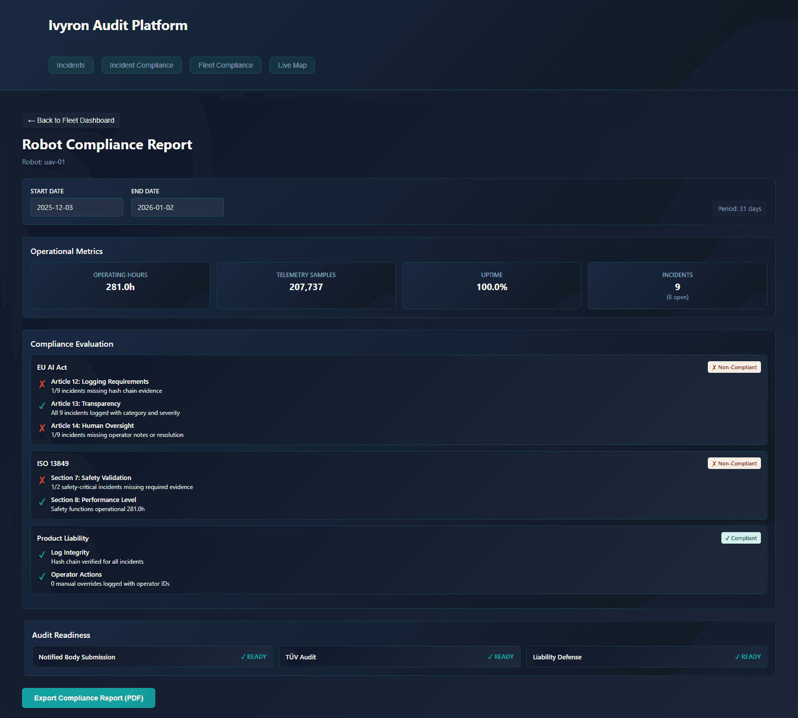The height and width of the screenshot is (718, 798).
Task: Click the Robot Compliance Report heading
Action: [107, 145]
